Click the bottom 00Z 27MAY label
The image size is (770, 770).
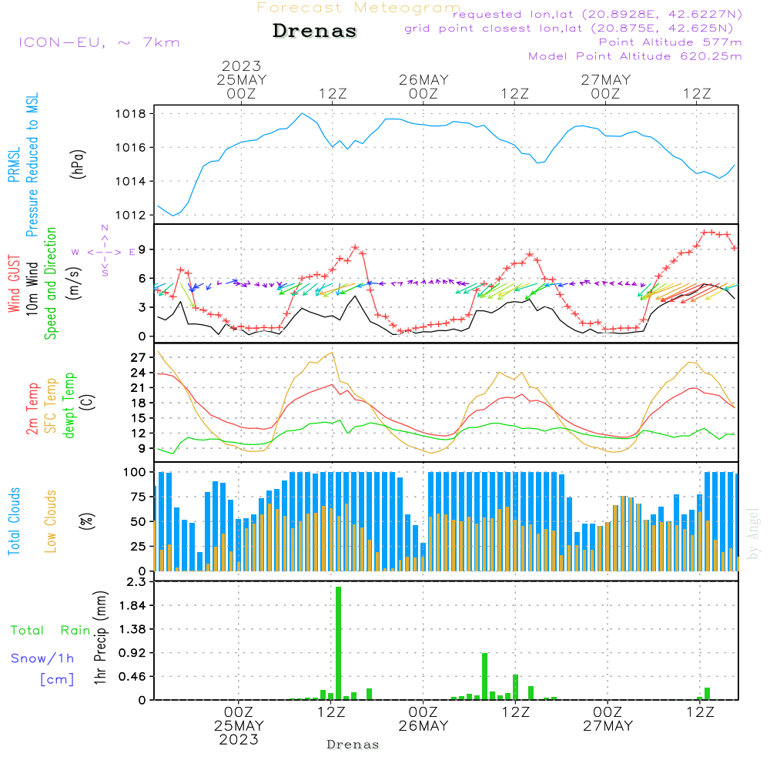pyautogui.click(x=608, y=719)
